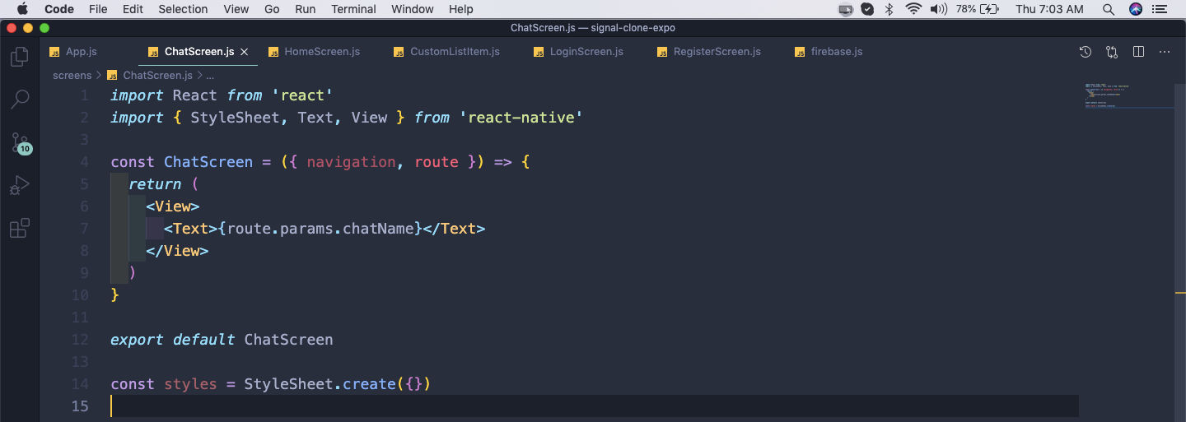This screenshot has height=422, width=1186.
Task: Click the Thu 7:03 AM clock
Action: pyautogui.click(x=1050, y=9)
